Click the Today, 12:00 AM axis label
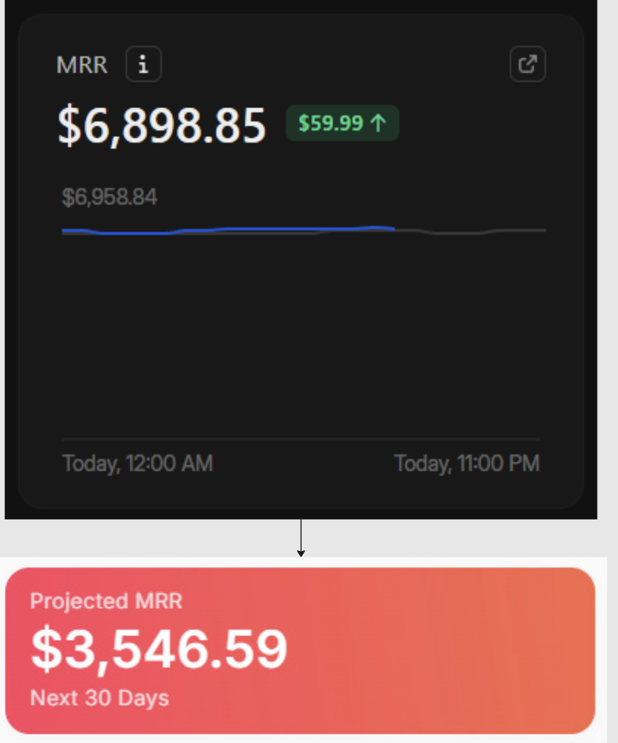Viewport: 618px width, 743px height. click(138, 464)
